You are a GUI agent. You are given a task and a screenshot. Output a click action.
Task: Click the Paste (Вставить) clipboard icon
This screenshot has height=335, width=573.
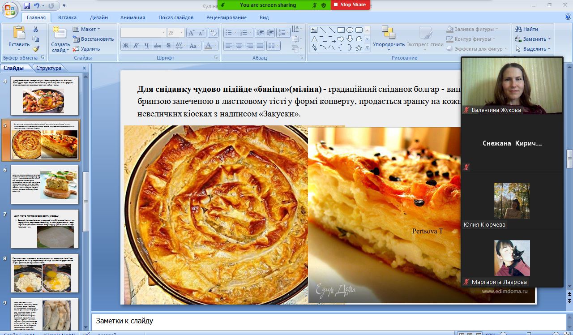[x=19, y=33]
